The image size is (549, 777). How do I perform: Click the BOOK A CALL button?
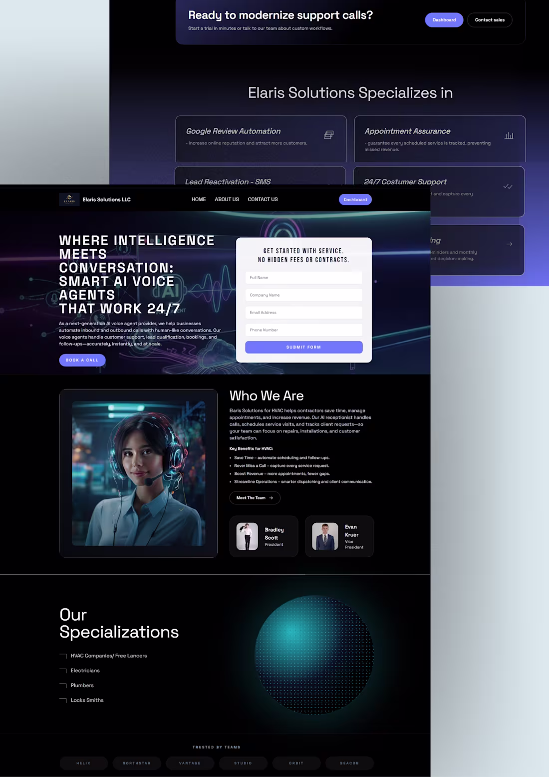(x=82, y=360)
